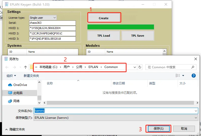Click the address bar folder icon
The width and height of the screenshot is (201, 136).
pos(31,67)
